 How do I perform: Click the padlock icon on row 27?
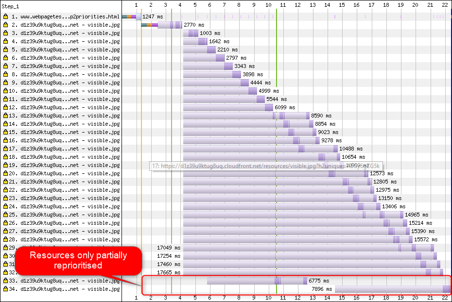click(x=5, y=231)
